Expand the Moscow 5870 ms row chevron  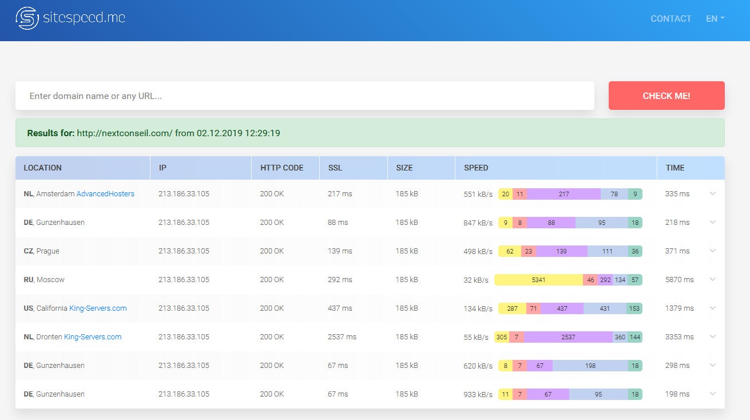tap(712, 279)
